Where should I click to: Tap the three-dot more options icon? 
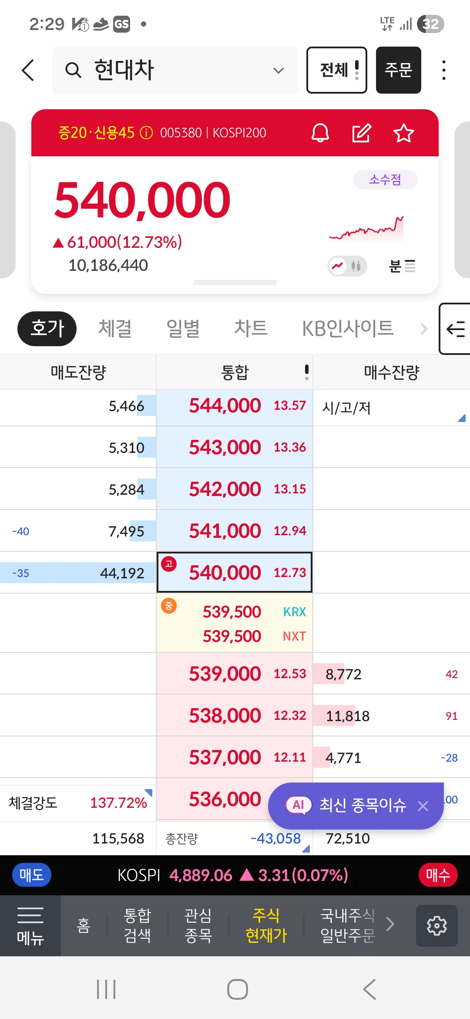(443, 70)
